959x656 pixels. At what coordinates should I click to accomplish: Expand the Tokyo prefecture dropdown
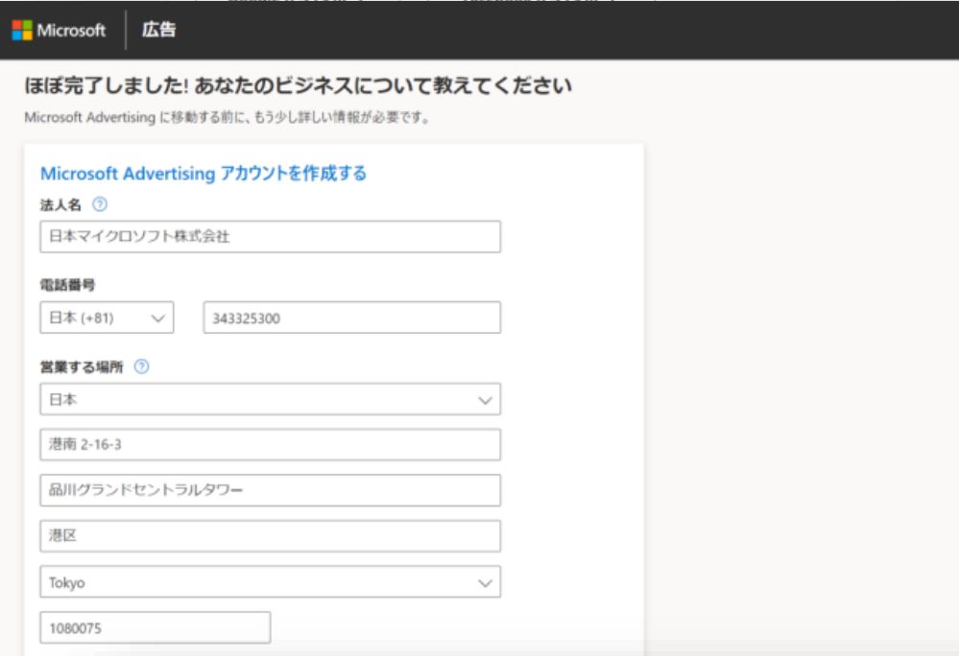click(x=270, y=581)
